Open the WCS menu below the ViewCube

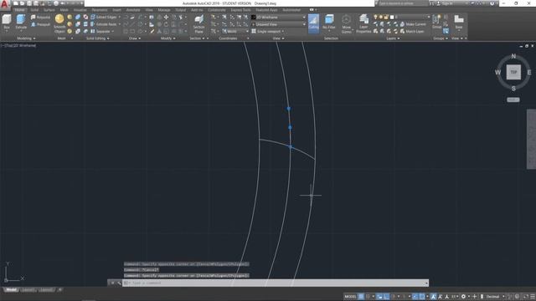(x=513, y=99)
